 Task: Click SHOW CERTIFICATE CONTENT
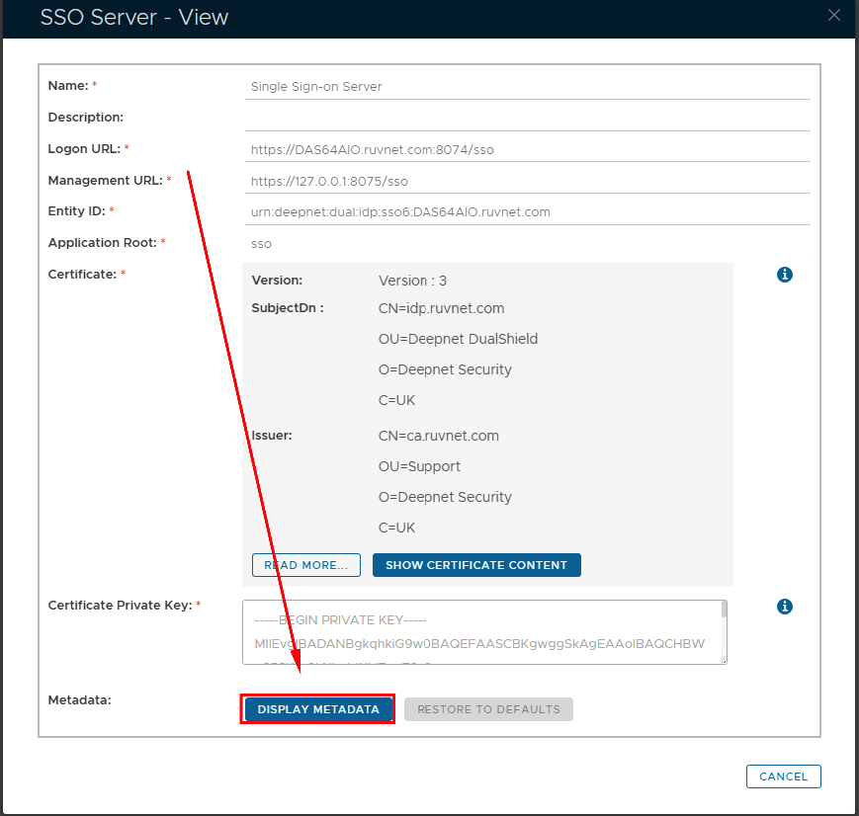(x=476, y=565)
